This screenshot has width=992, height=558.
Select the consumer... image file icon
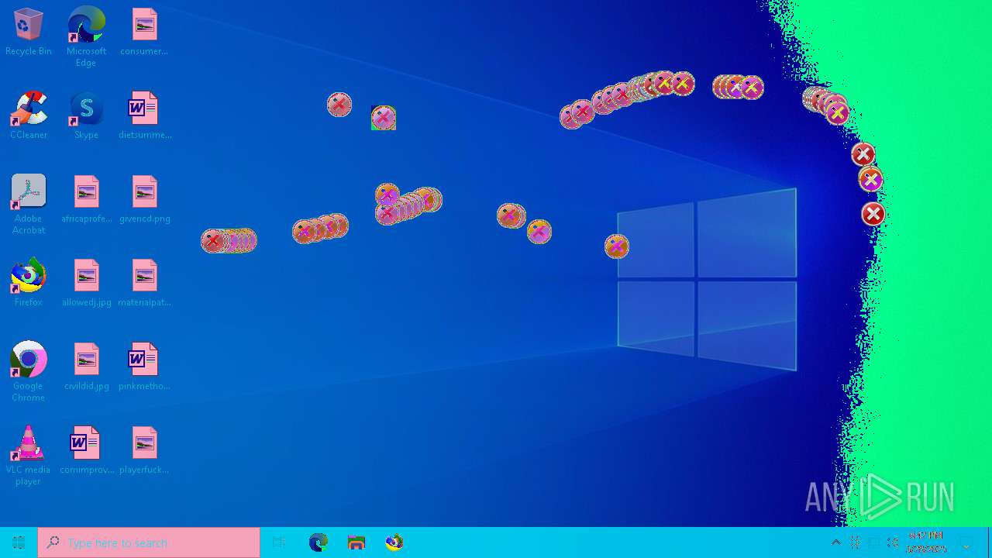[144, 32]
